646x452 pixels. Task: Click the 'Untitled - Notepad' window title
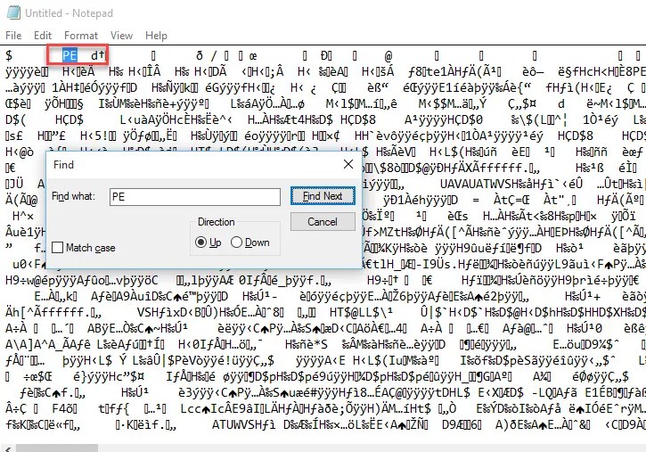[70, 13]
